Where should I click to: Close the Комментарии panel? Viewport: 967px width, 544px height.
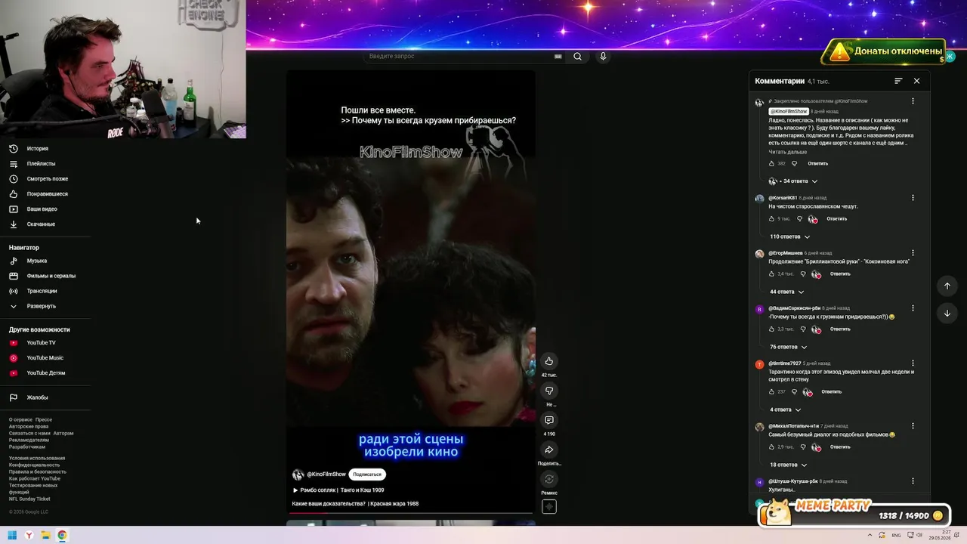pos(916,81)
